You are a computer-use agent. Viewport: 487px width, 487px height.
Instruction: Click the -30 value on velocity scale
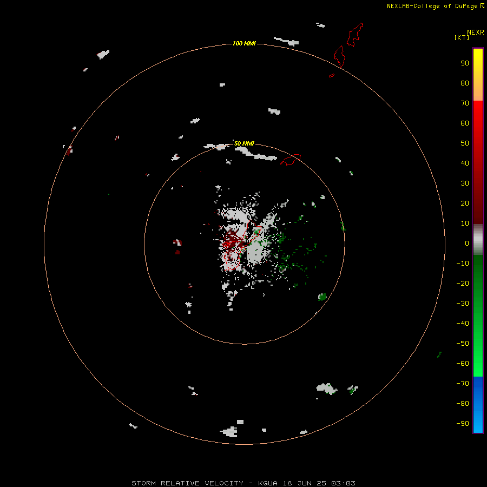coord(463,304)
